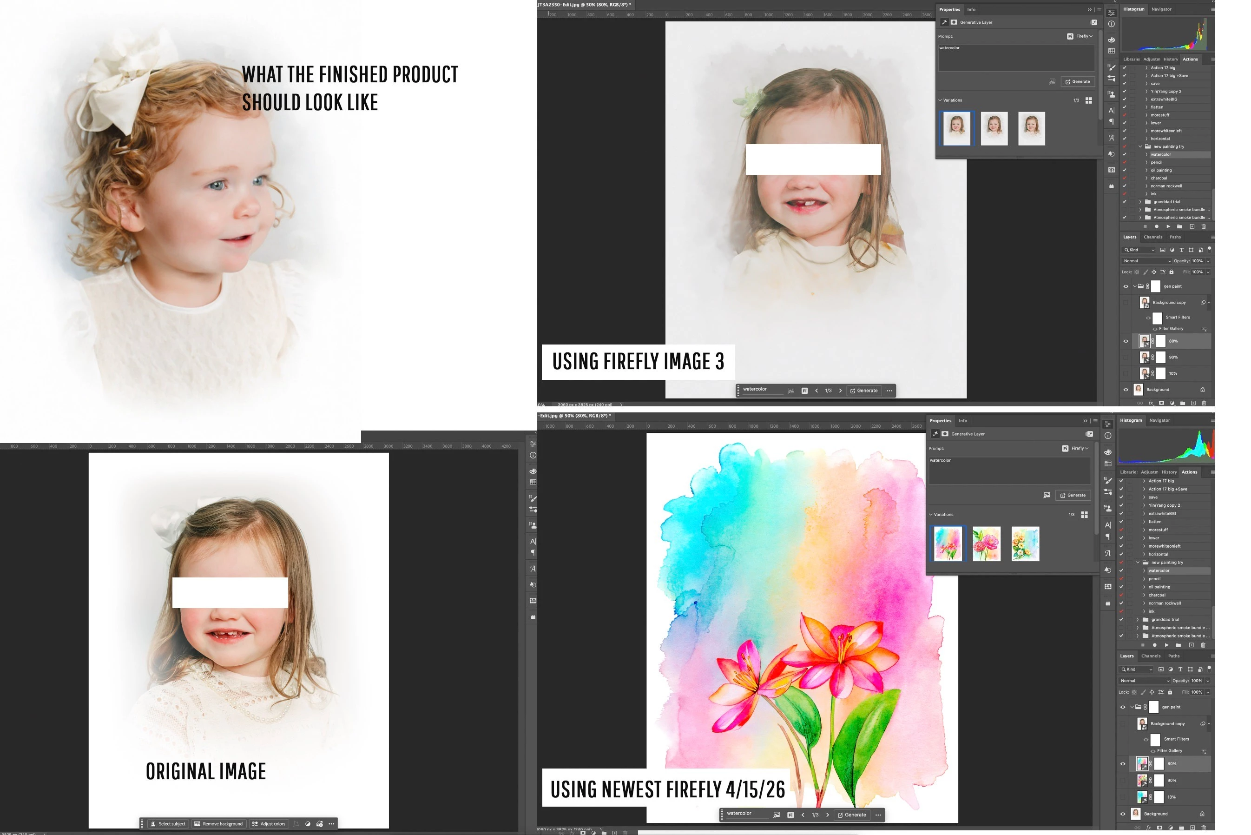Hide the 80% layer with lily watercolor thumbnail
Screen dimensions: 1251x835
pos(1123,764)
